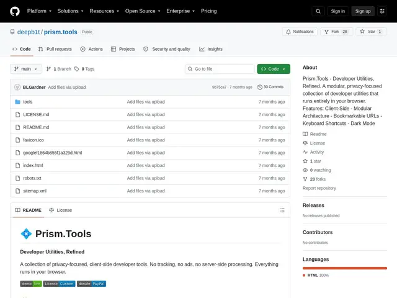
Task: Click the robots.txt file icon
Action: 17,178
